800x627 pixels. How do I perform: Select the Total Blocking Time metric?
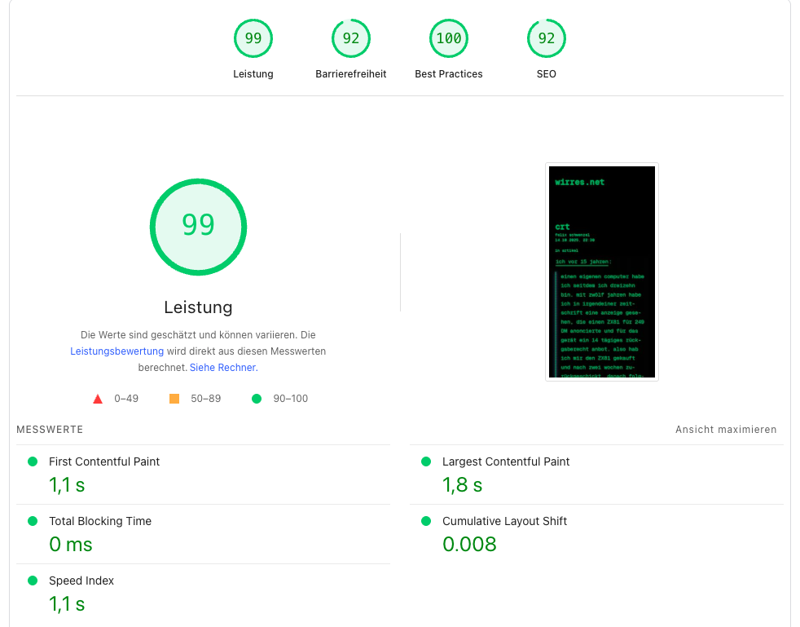(x=100, y=521)
